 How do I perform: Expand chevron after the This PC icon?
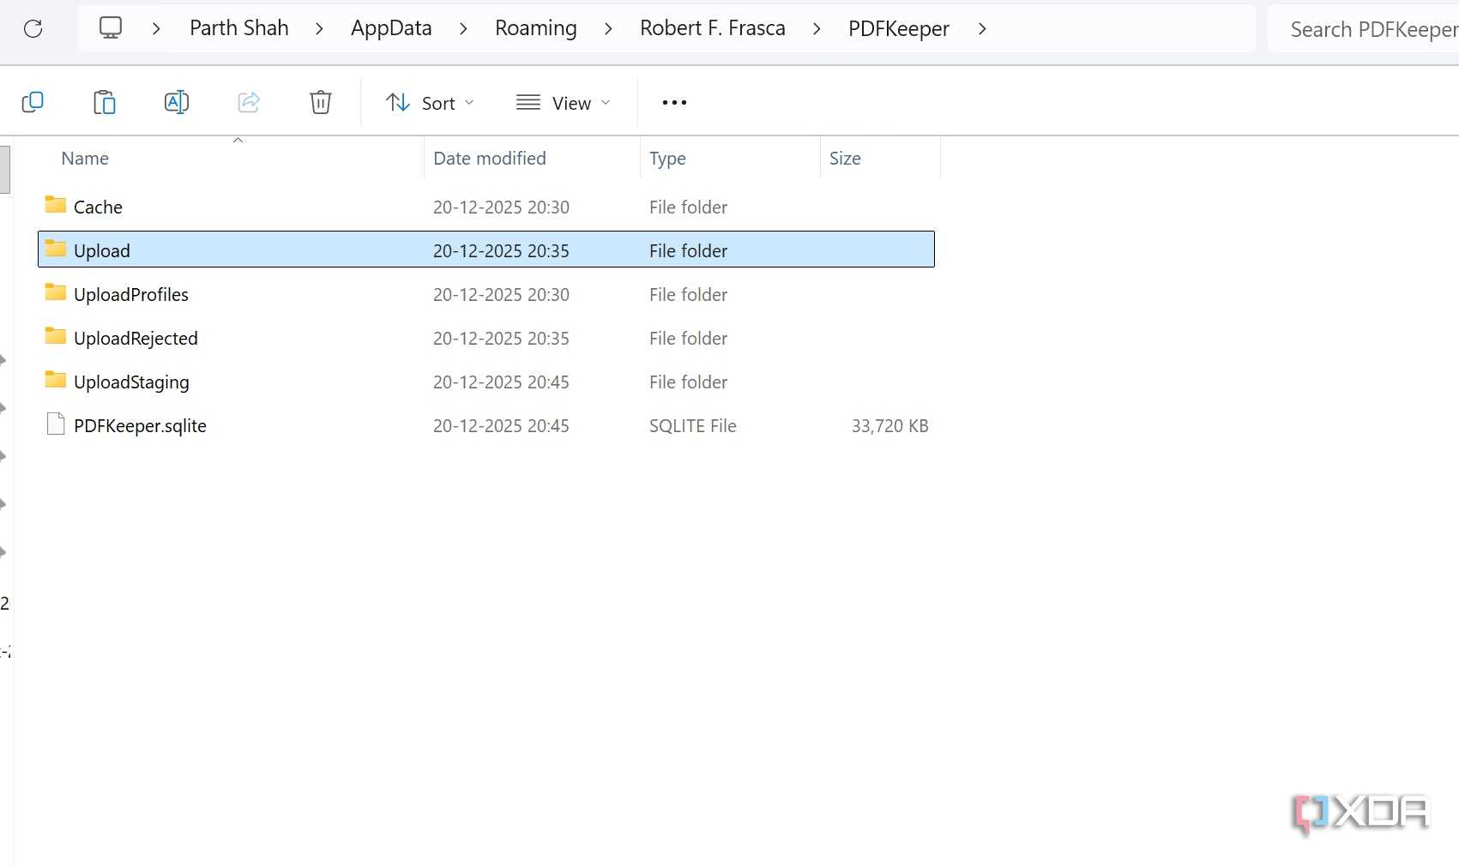tap(156, 29)
